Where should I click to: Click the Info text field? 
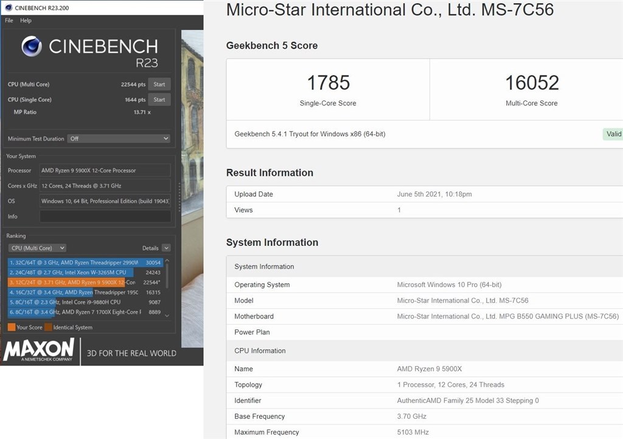[x=105, y=216]
